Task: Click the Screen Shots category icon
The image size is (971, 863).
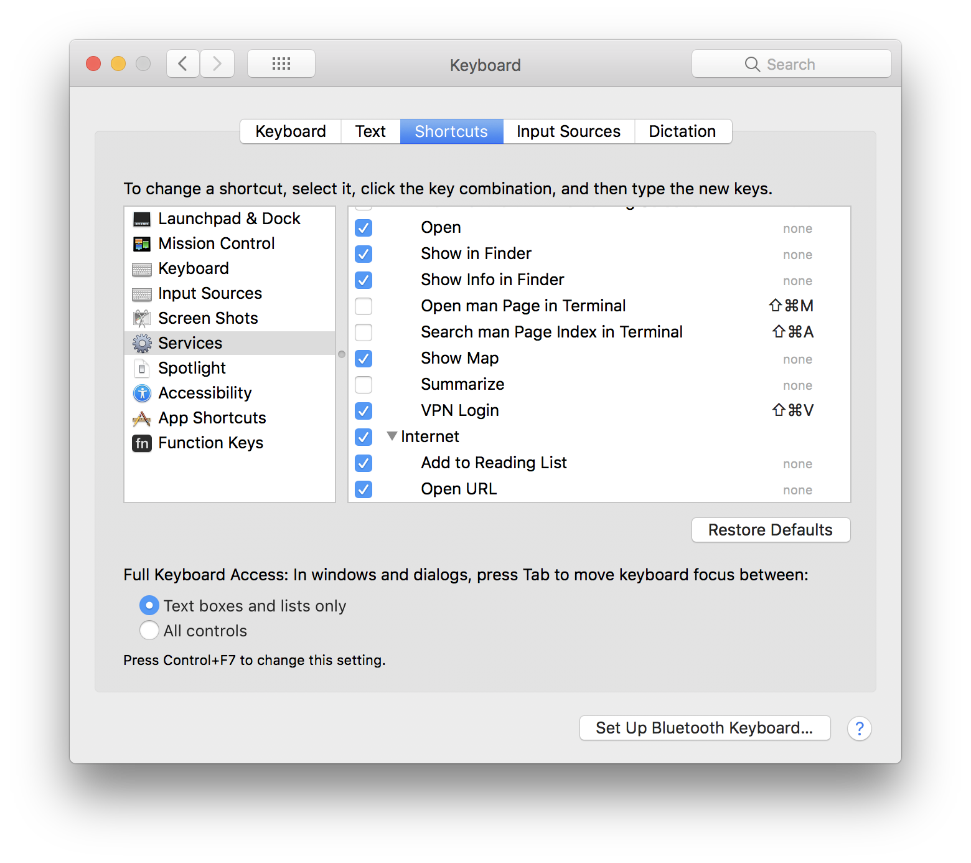Action: click(142, 319)
